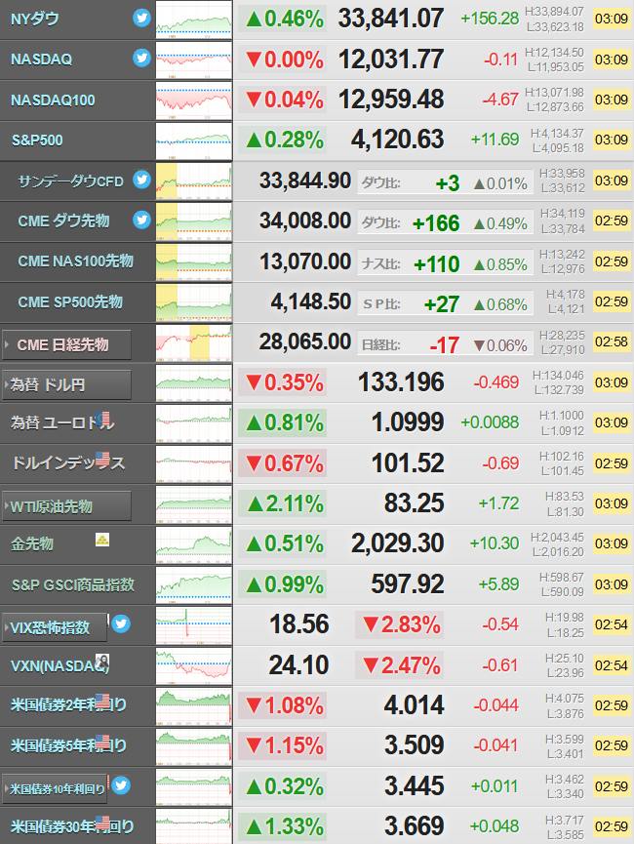Click the NYダウ price 33,841.07
The width and height of the screenshot is (634, 844).
coord(391,19)
